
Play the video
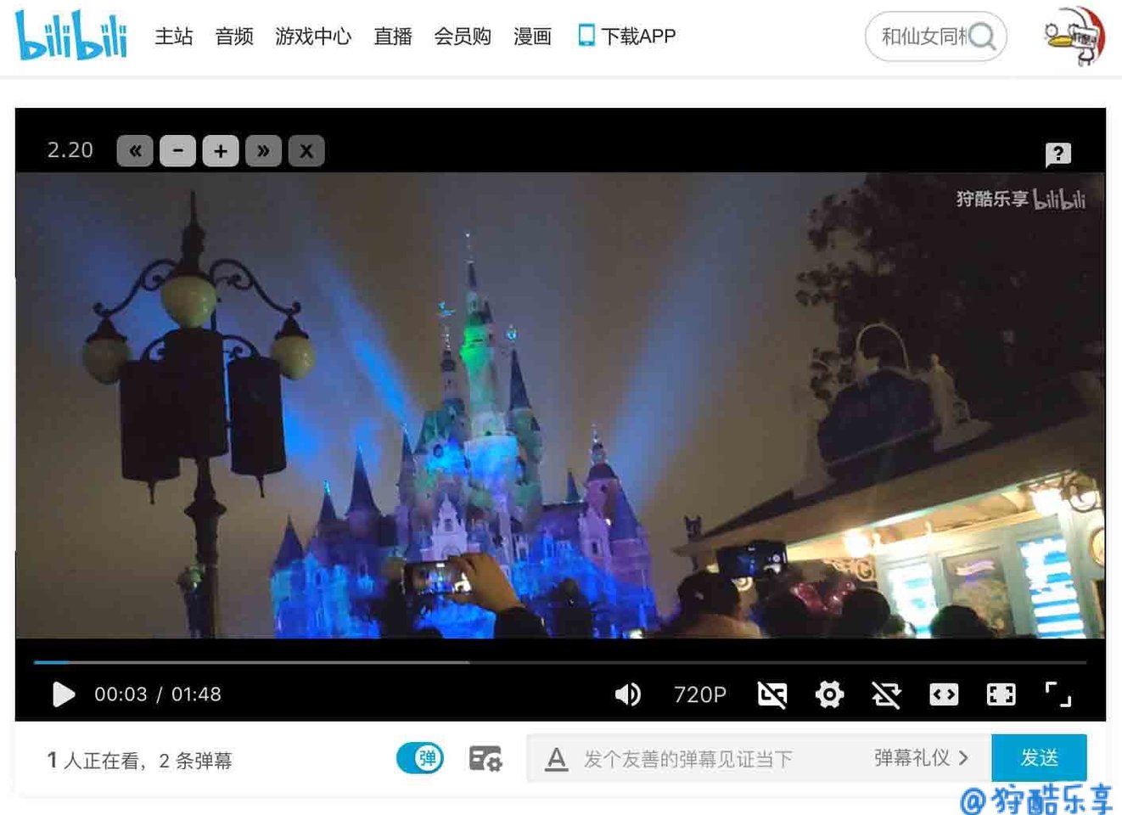tap(64, 694)
